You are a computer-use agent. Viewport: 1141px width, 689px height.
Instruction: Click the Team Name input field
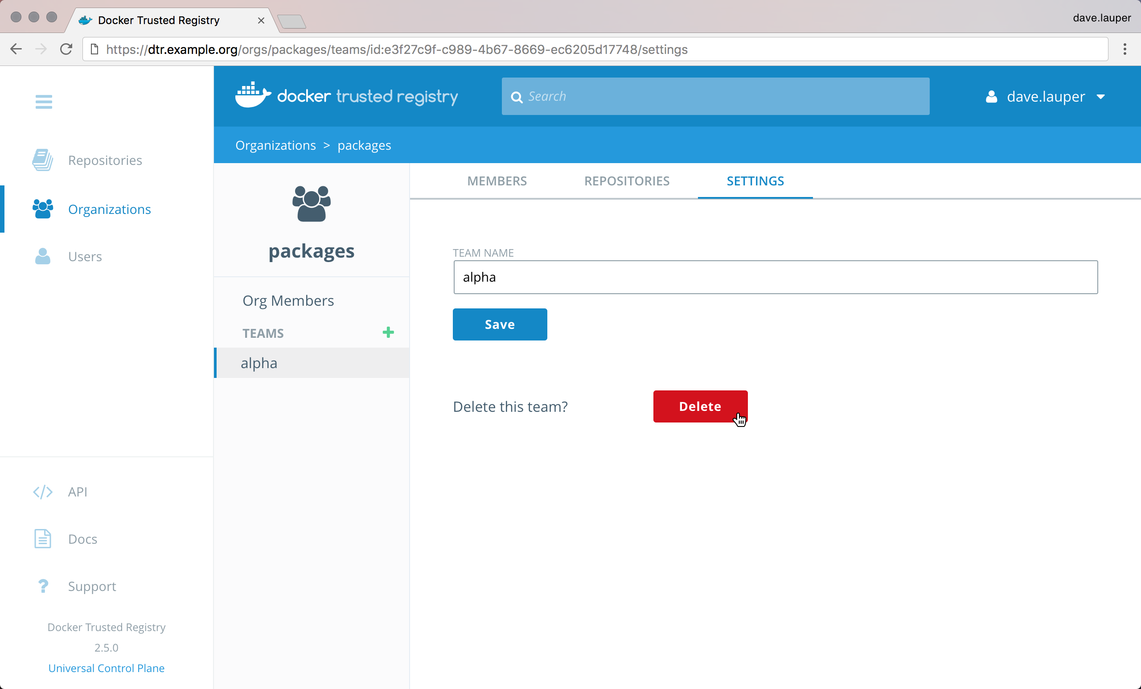click(775, 277)
